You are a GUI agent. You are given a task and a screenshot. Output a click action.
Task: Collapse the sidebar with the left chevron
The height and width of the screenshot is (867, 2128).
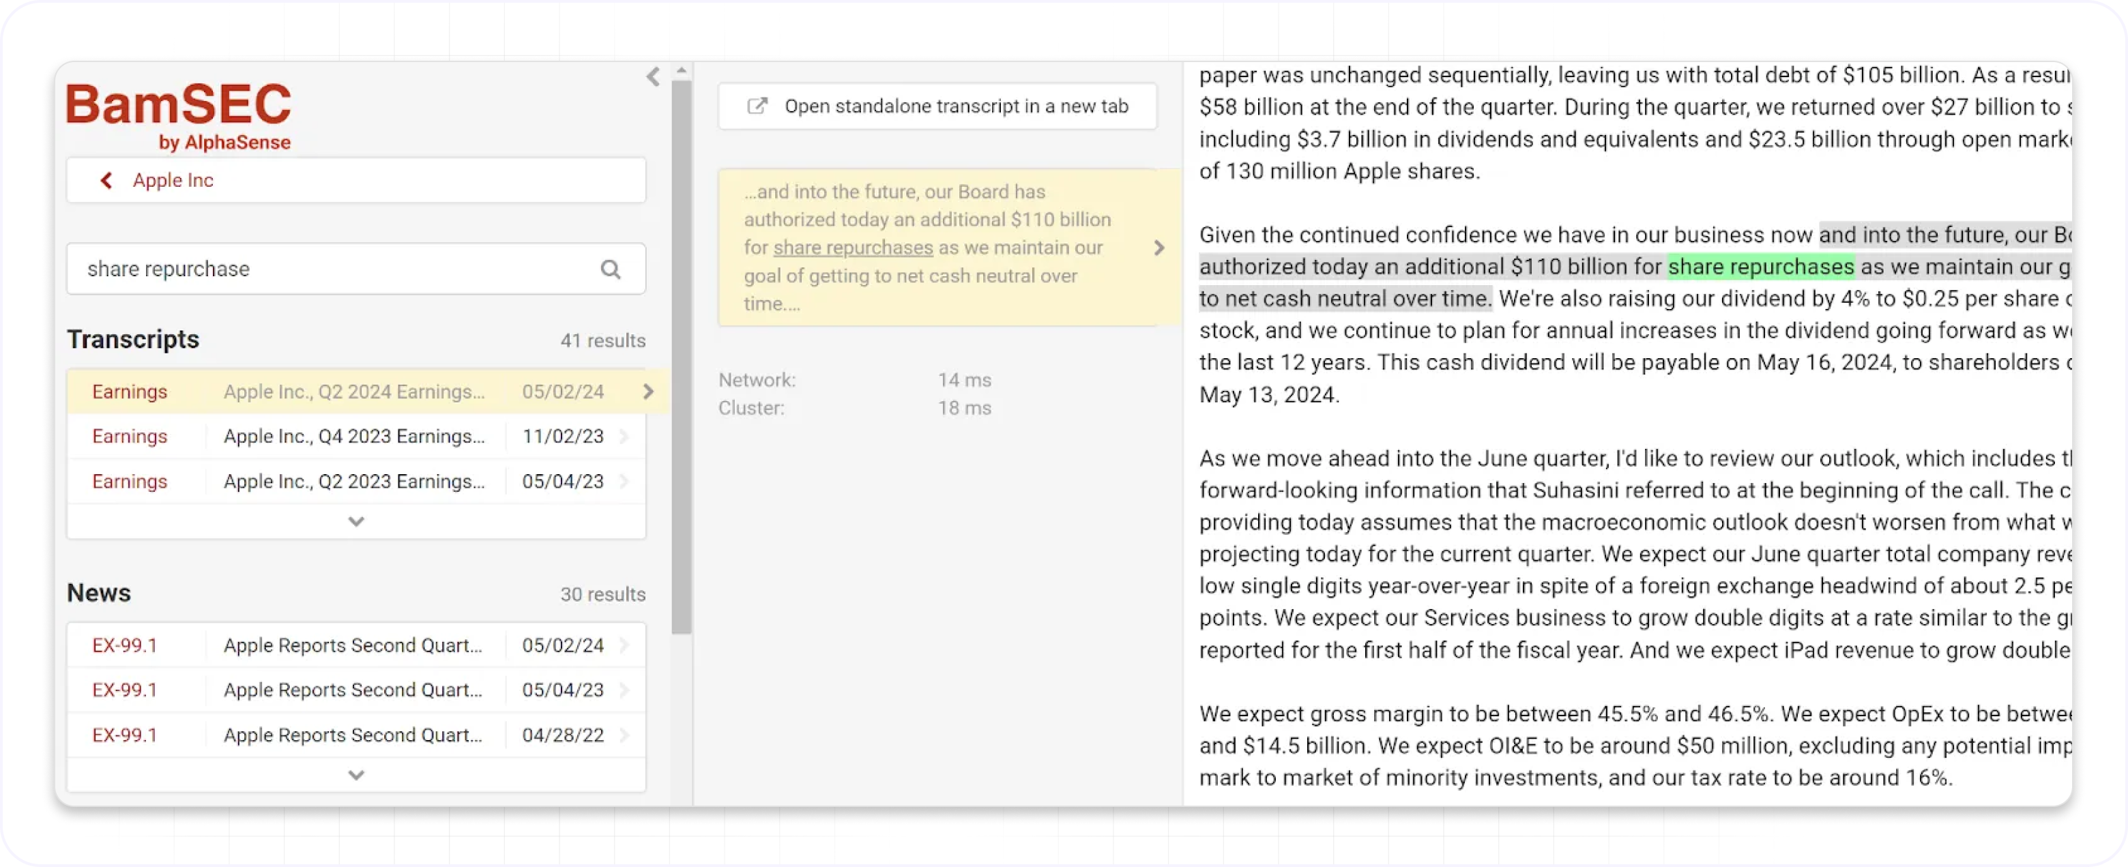(653, 77)
